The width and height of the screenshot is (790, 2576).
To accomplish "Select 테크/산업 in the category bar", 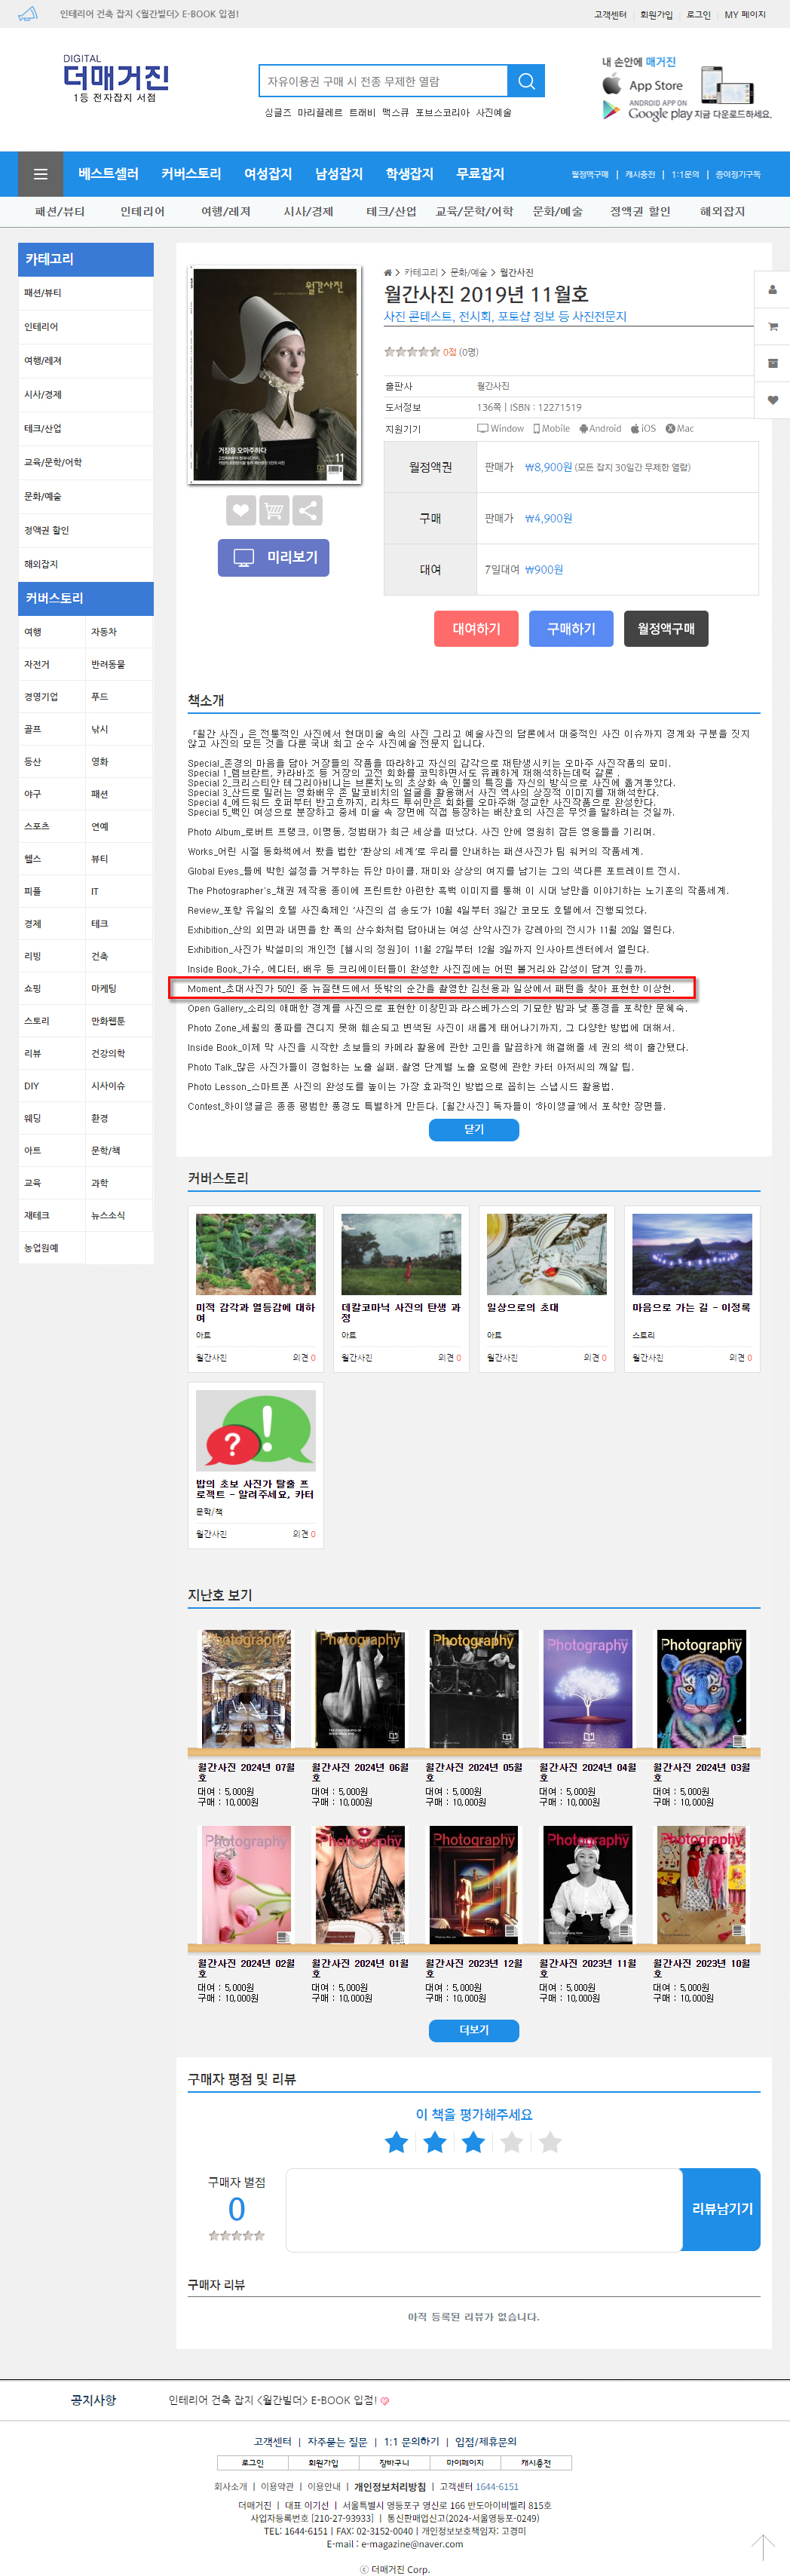I will pyautogui.click(x=391, y=211).
